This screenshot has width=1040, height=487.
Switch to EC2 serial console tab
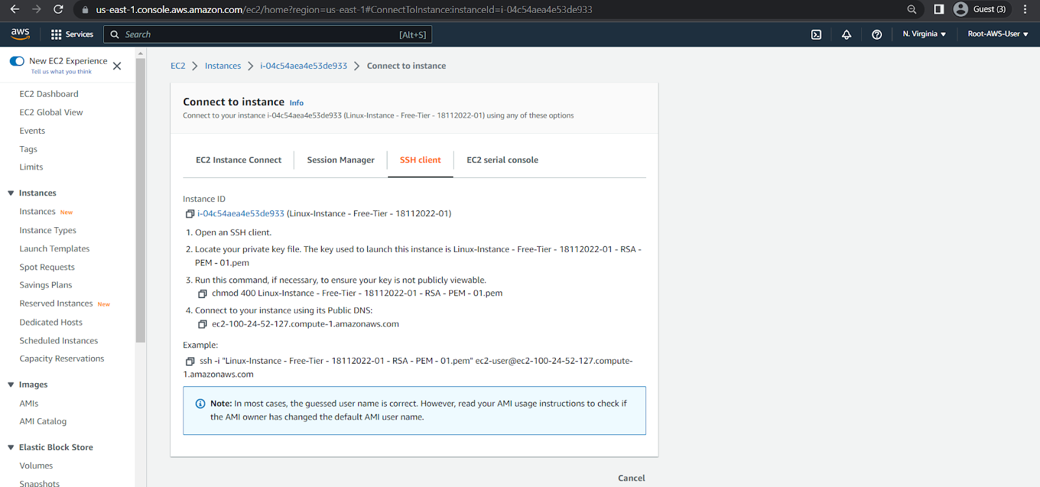pyautogui.click(x=502, y=160)
